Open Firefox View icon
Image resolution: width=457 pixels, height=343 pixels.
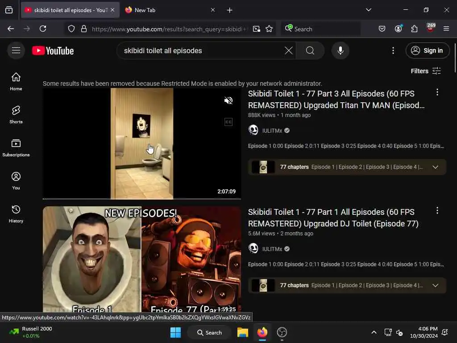click(x=9, y=10)
